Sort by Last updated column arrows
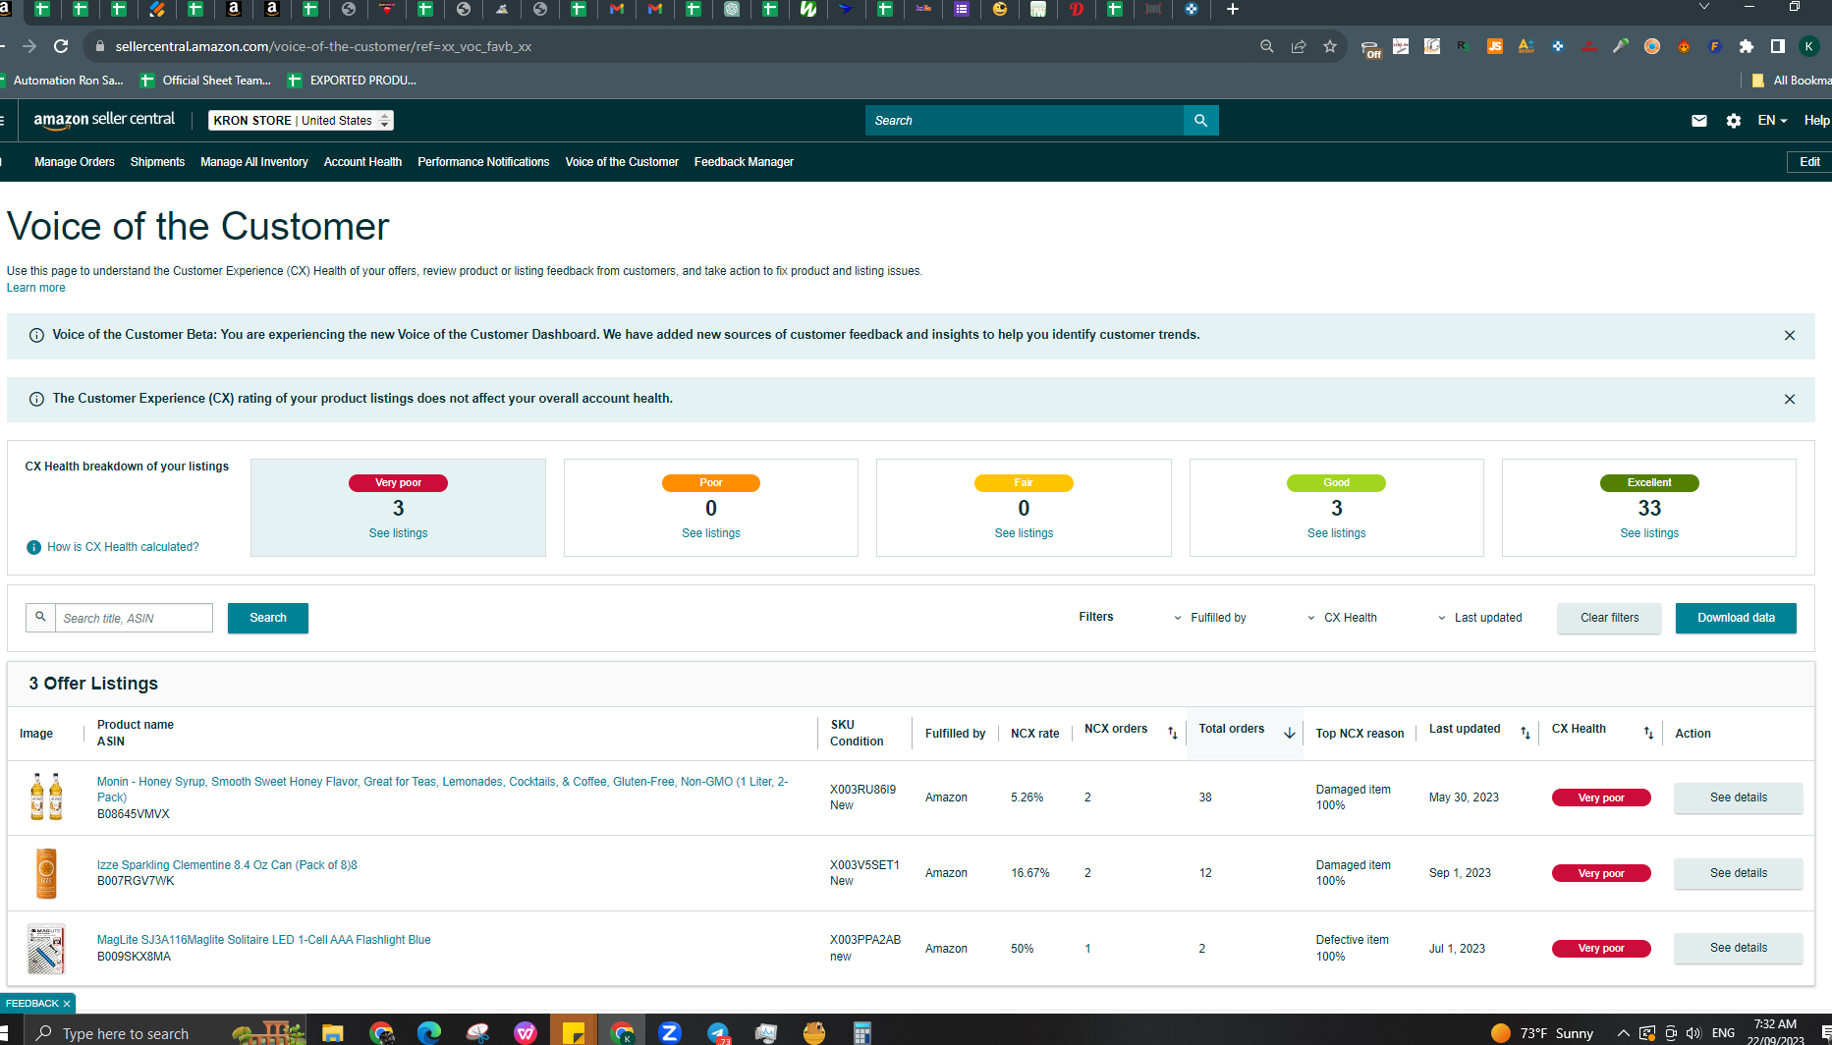 click(1525, 733)
